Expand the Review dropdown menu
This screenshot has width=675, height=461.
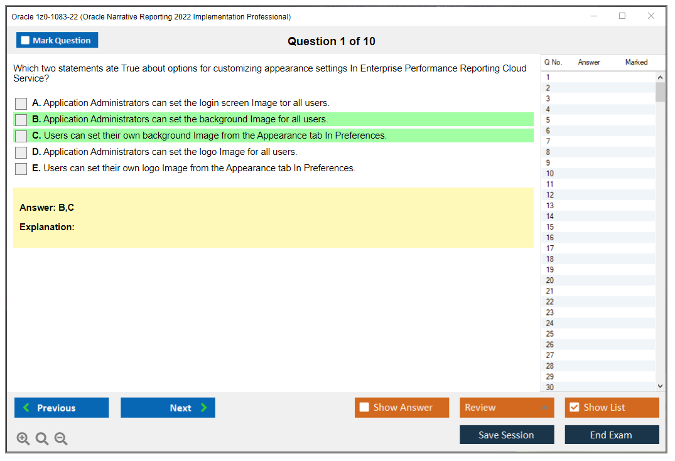point(544,408)
